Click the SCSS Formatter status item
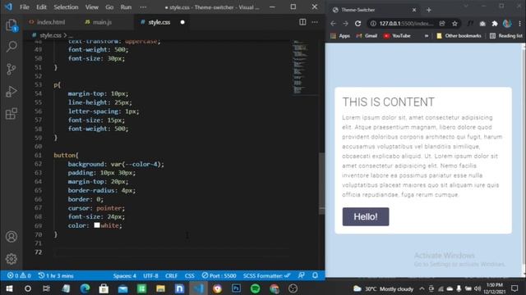526x295 pixels. pyautogui.click(x=266, y=275)
